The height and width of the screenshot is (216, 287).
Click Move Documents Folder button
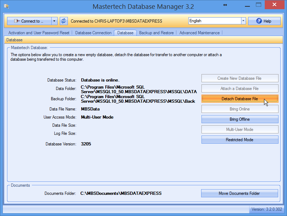click(x=239, y=193)
